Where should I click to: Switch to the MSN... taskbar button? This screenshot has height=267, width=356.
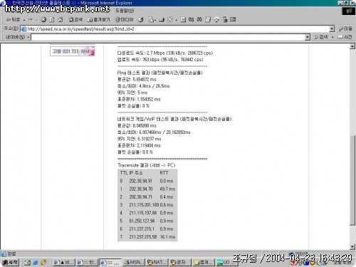coord(134,262)
